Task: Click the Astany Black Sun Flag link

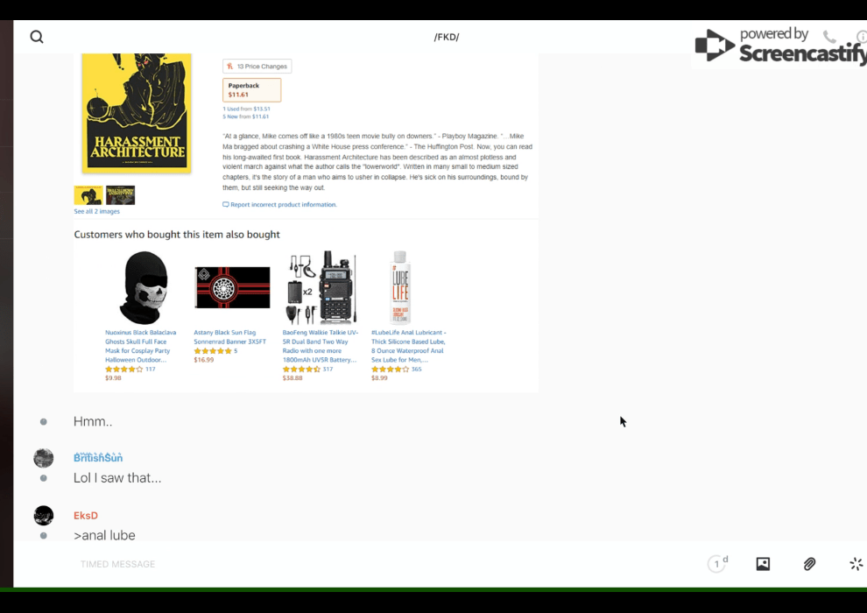Action: (x=229, y=337)
